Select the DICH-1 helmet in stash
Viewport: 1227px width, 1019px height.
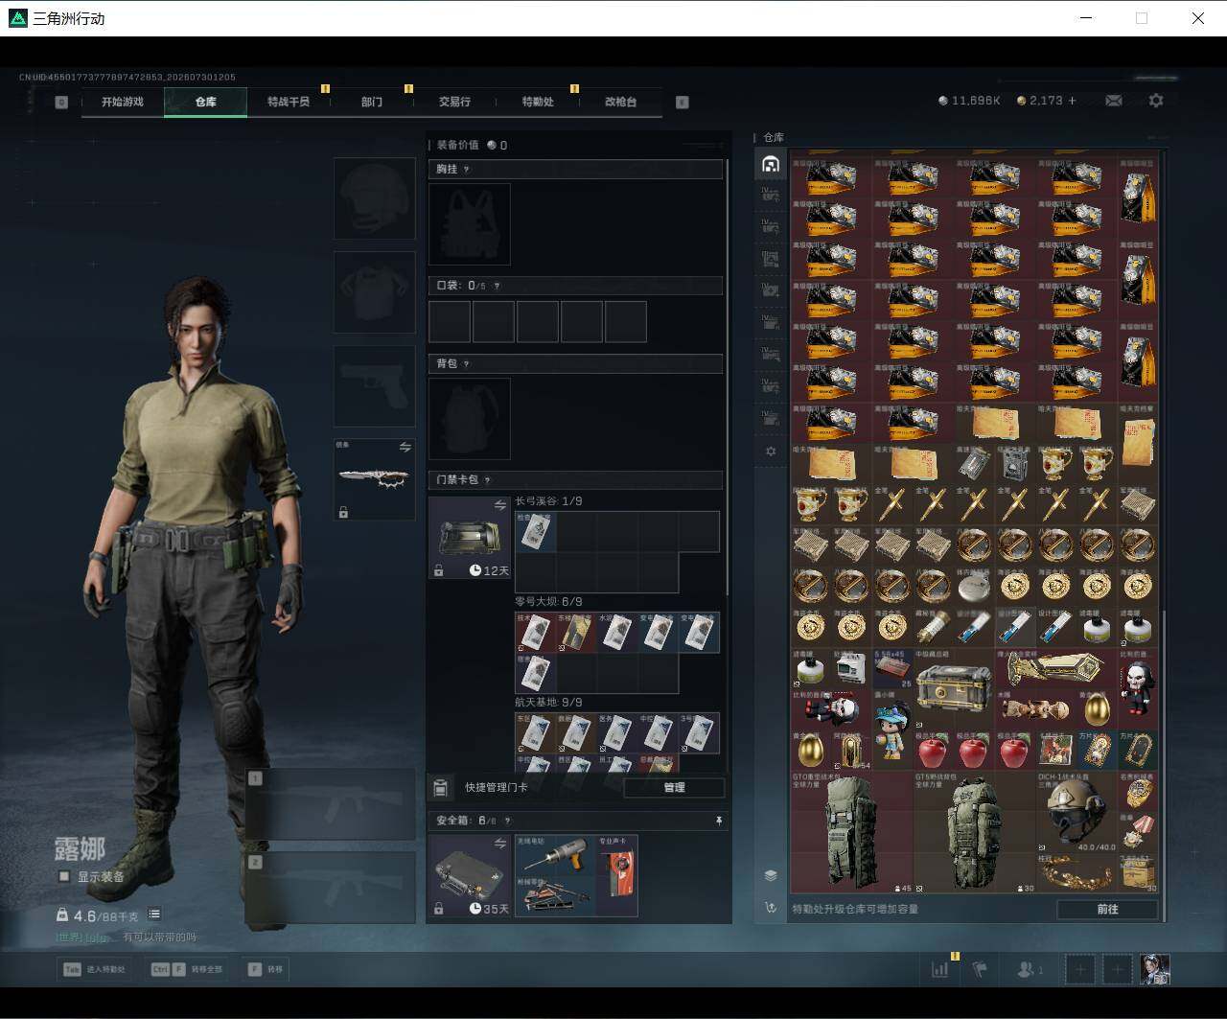(x=1077, y=813)
